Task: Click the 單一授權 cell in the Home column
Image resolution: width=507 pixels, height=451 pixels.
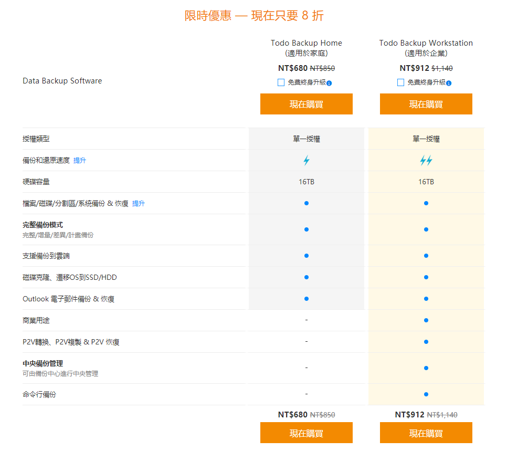Action: tap(307, 139)
